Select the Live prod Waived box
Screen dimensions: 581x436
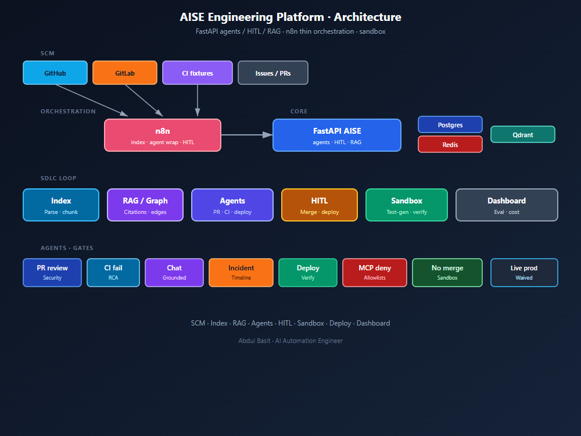(524, 273)
